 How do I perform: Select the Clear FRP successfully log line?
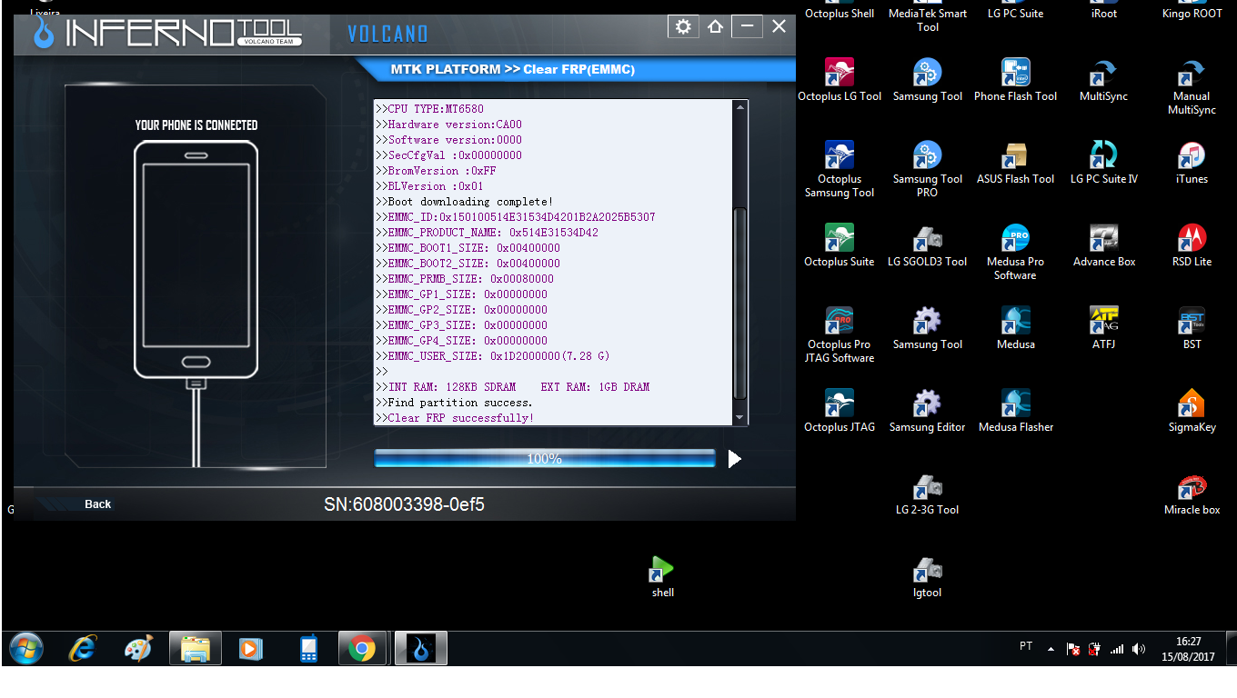point(455,418)
